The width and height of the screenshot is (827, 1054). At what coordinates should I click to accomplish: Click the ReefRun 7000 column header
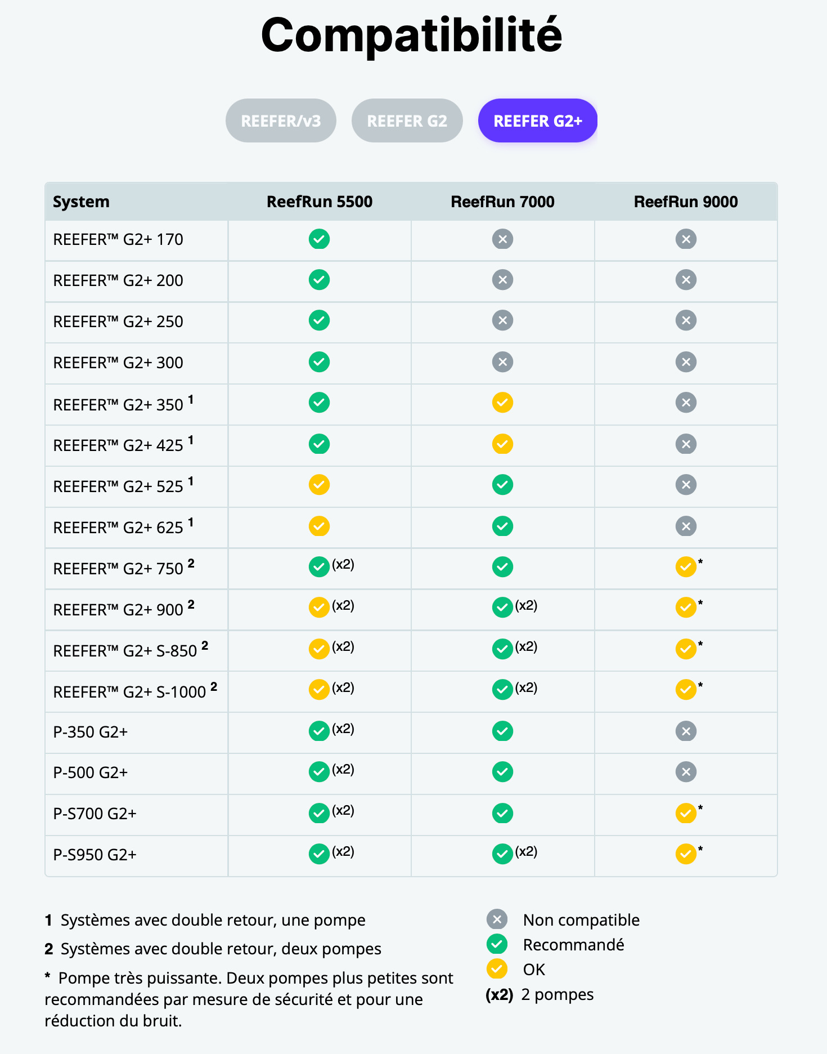(502, 202)
